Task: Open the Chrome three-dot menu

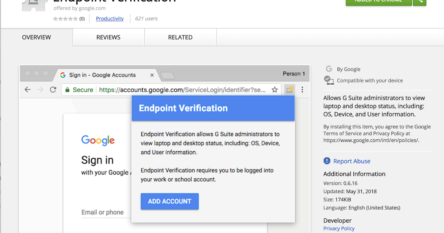Action: click(302, 90)
